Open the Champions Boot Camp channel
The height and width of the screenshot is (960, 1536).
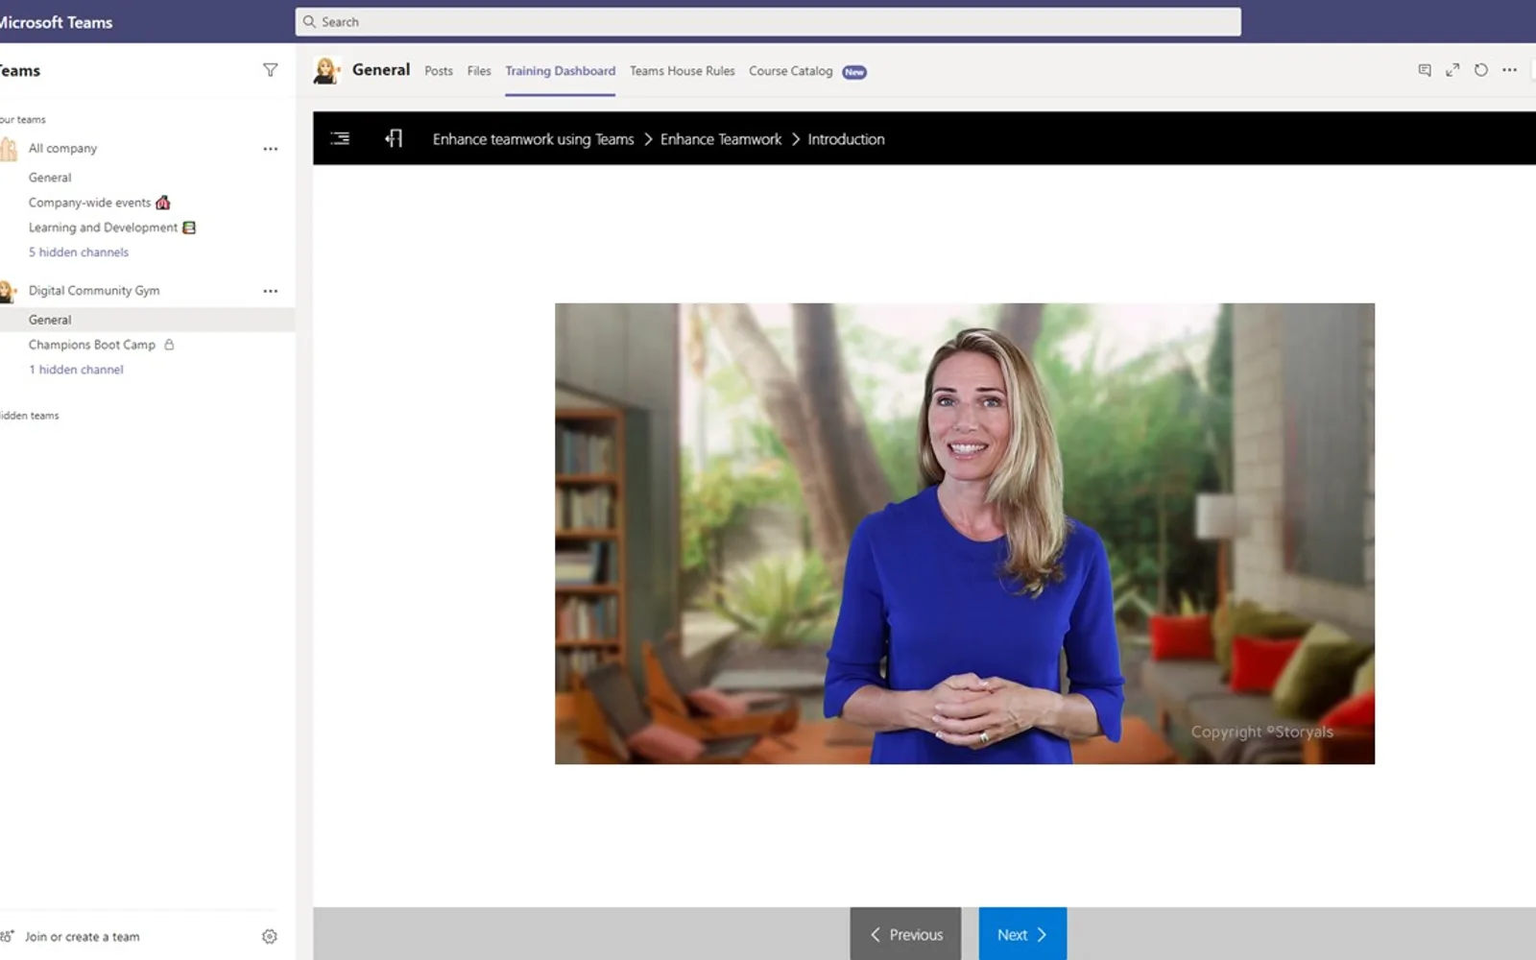92,345
